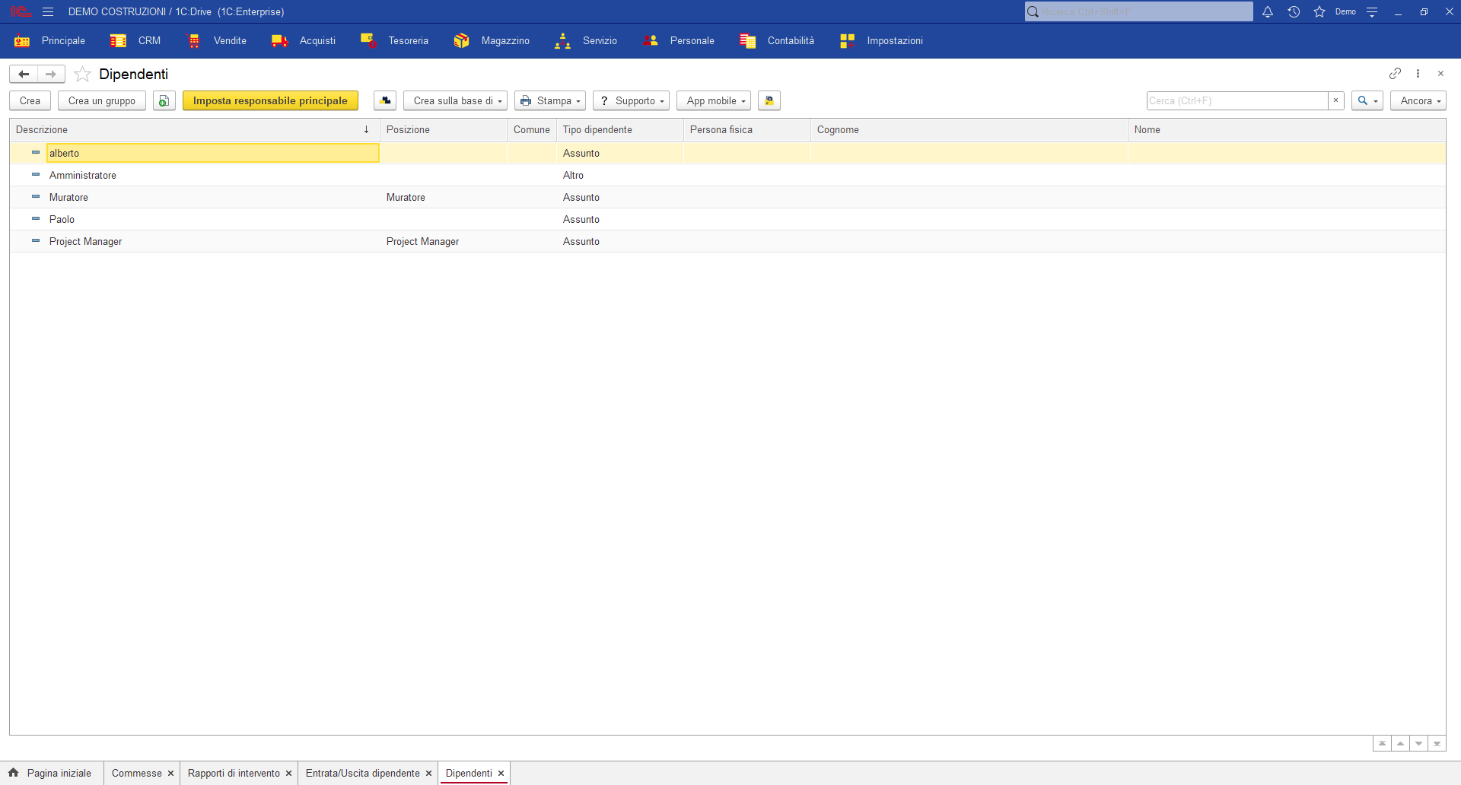This screenshot has height=785, width=1461.
Task: Click the alberto row marker icon
Action: pos(36,153)
